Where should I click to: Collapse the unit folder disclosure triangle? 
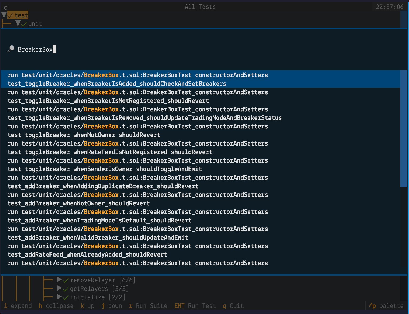click(18, 23)
